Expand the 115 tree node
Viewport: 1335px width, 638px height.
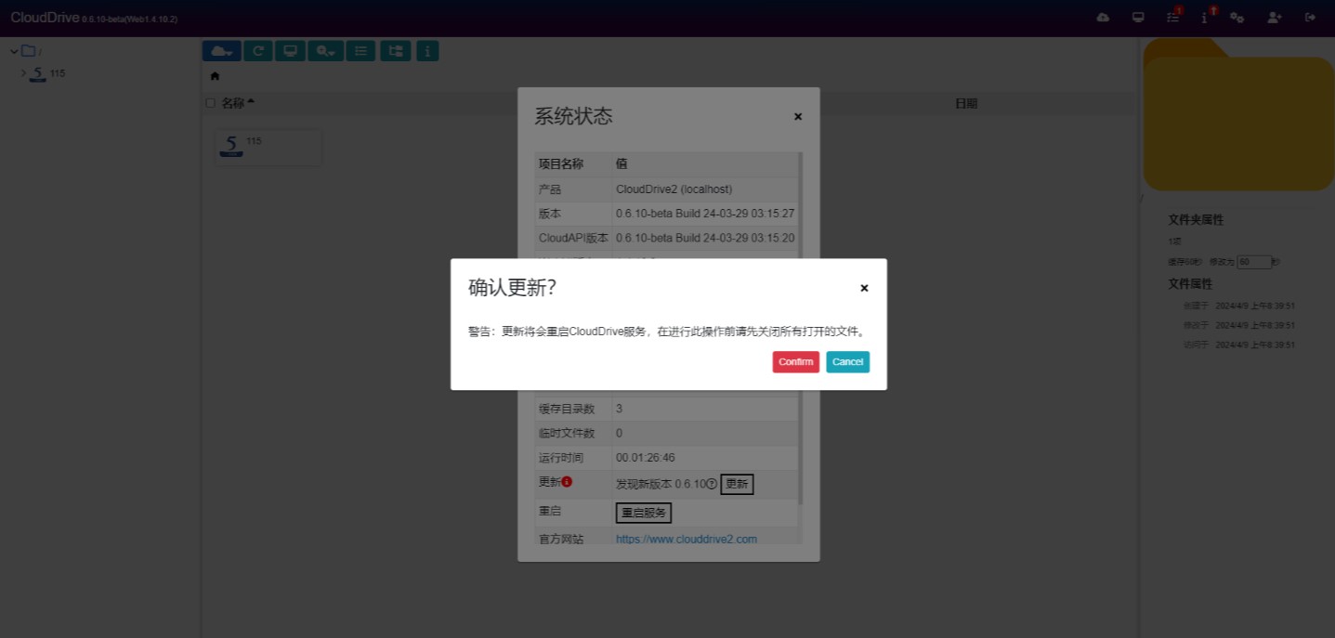pos(24,73)
